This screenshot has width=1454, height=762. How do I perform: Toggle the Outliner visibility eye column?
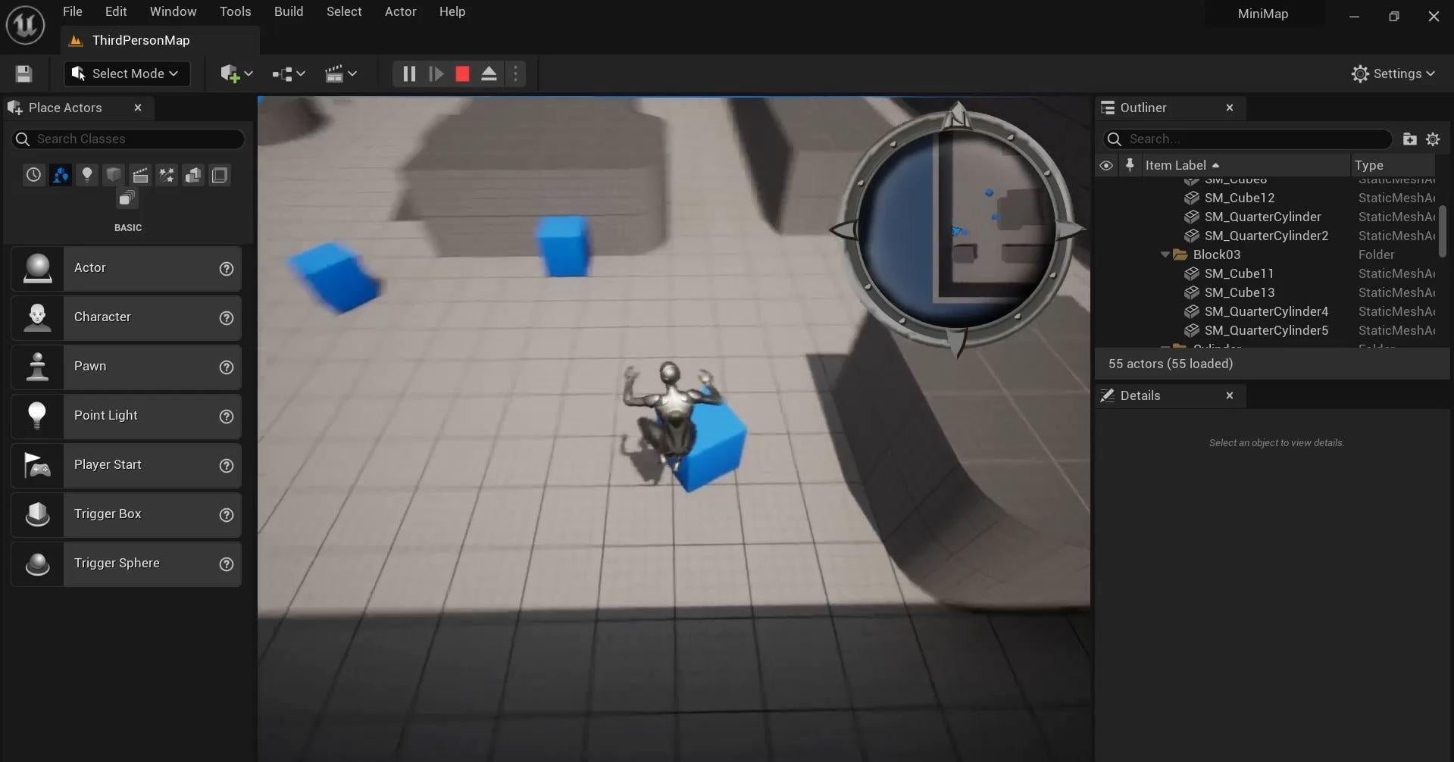[1106, 165]
